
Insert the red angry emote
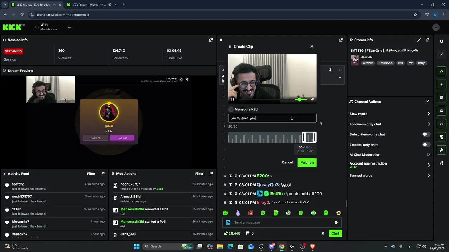(250, 213)
